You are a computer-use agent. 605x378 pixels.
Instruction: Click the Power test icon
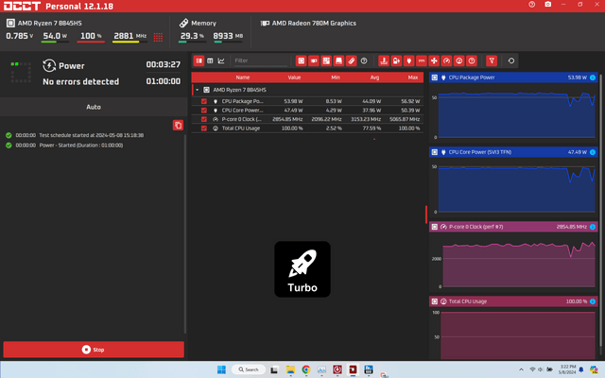[x=49, y=65]
